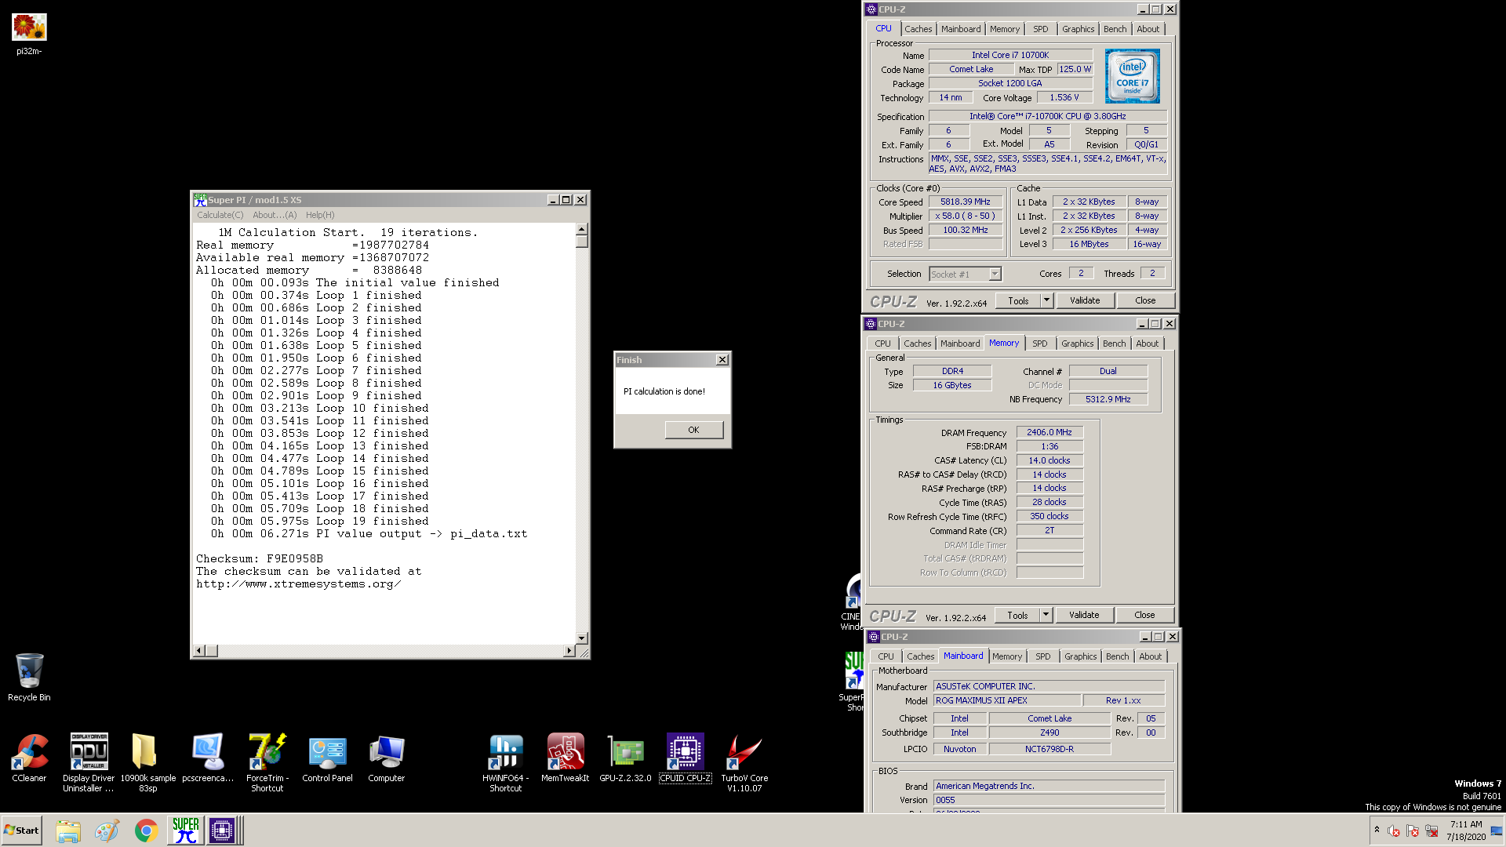Viewport: 1506px width, 847px height.
Task: Launch CPUID CPU-Z desktop icon
Action: (685, 758)
